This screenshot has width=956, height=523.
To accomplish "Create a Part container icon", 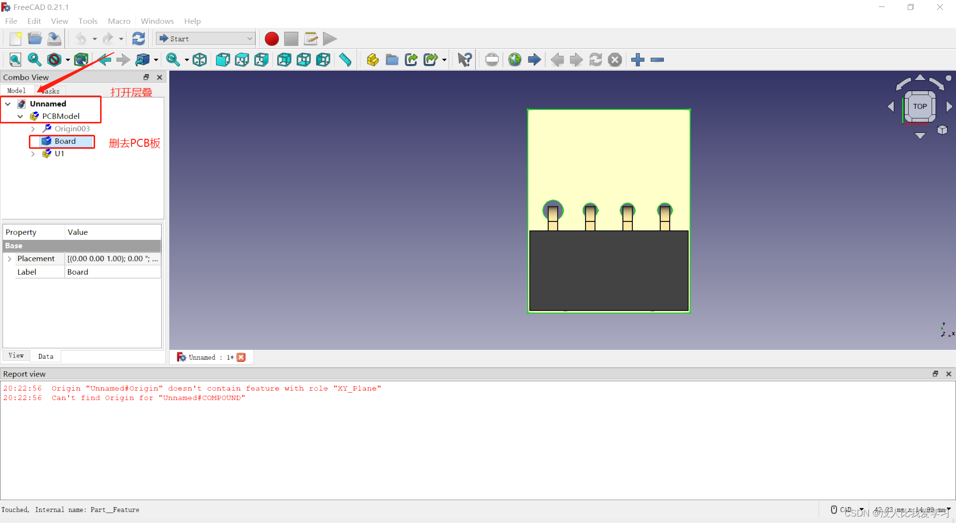I will click(372, 60).
